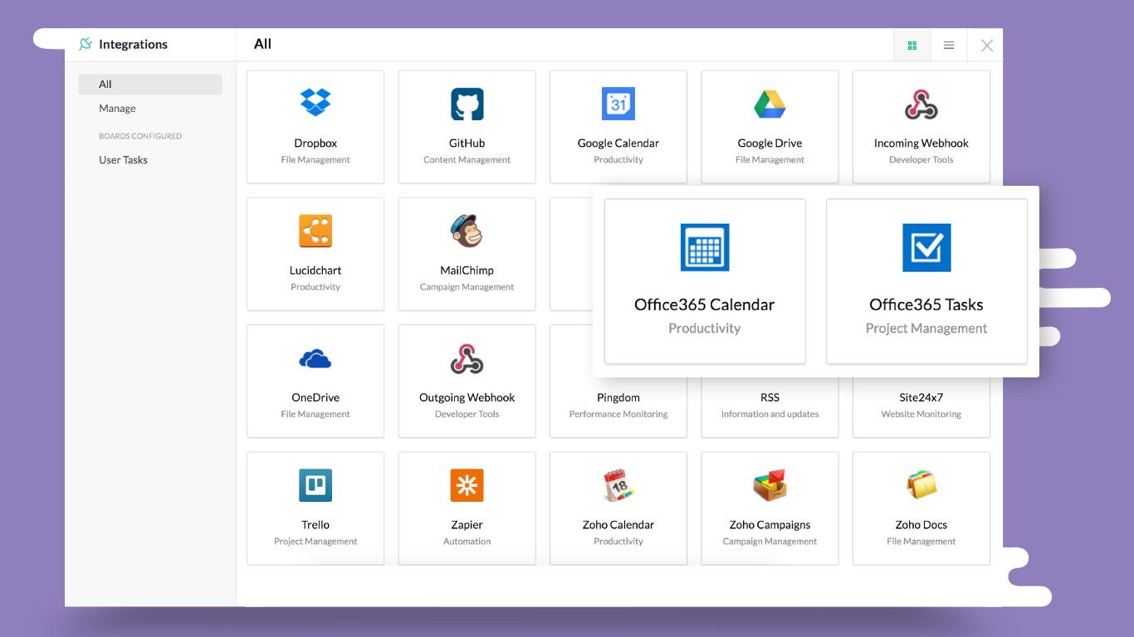The image size is (1134, 637).
Task: Click Website Monitoring under Site24x7
Action: (x=921, y=414)
